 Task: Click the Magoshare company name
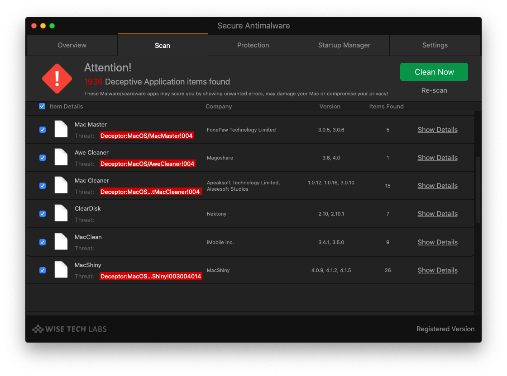(220, 158)
